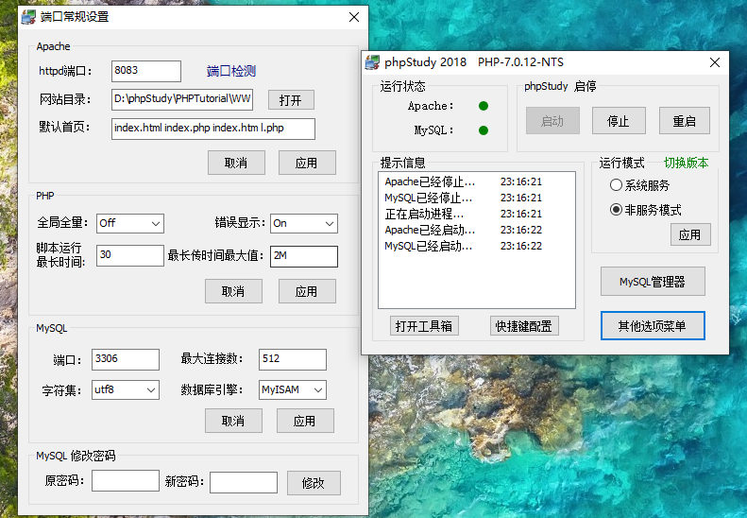Focus the 默认首页 field

tap(212, 129)
